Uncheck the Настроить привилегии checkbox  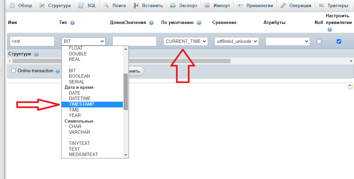(x=339, y=41)
